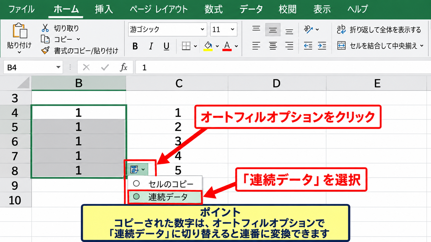The height and width of the screenshot is (242, 431).
Task: Click the Fill Color paint bucket
Action: (208, 46)
